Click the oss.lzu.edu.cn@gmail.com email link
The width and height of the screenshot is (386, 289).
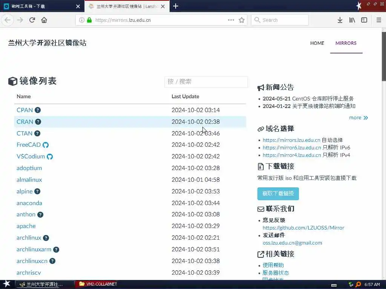coord(292,243)
